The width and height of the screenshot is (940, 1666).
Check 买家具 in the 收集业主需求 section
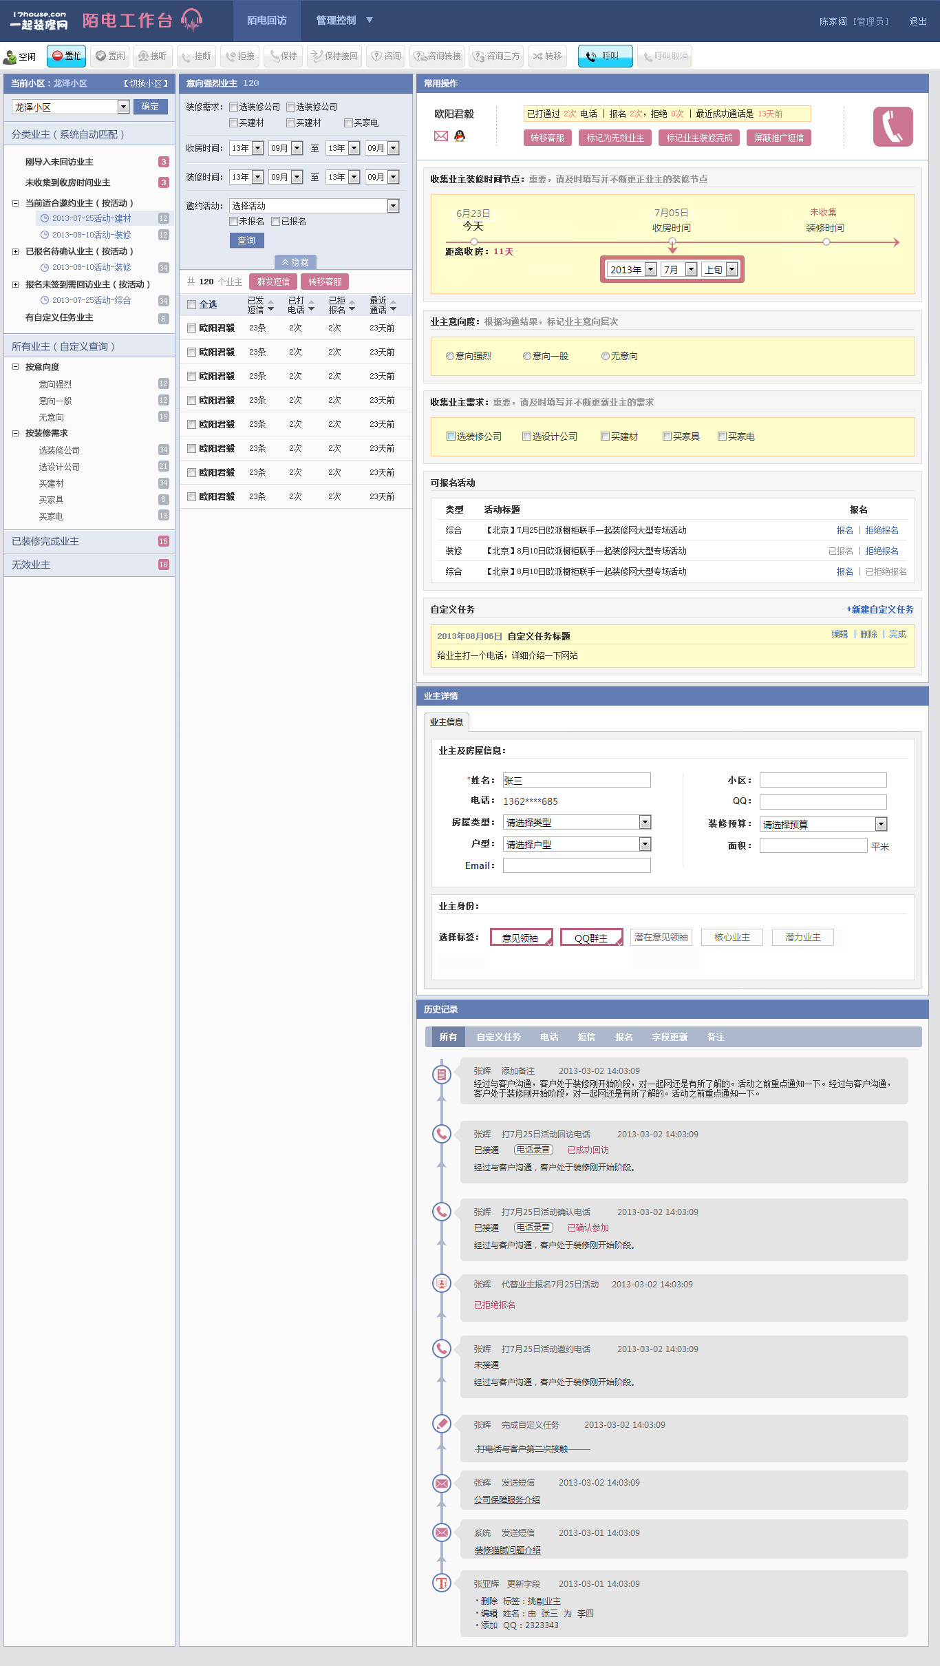tap(667, 436)
